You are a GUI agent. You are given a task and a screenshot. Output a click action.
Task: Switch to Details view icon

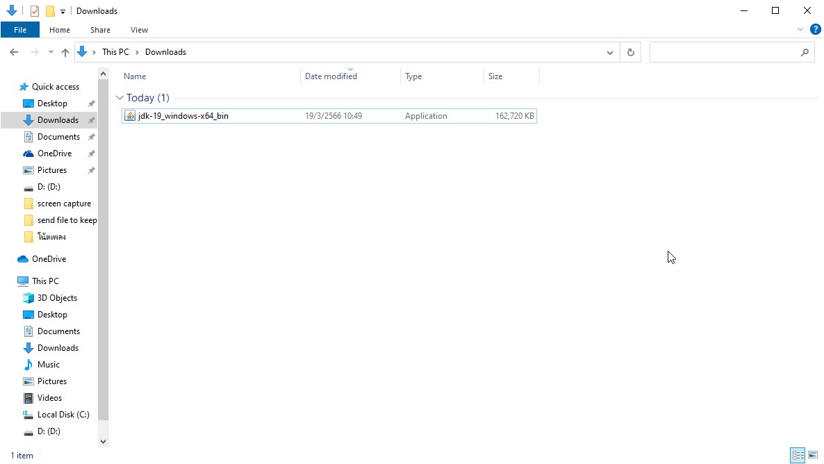point(798,455)
